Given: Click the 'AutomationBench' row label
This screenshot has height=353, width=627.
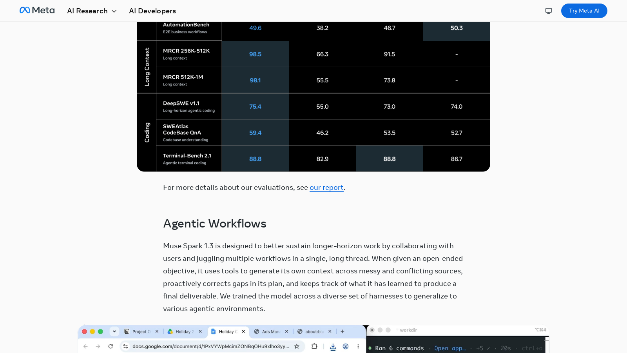Looking at the screenshot, I should pyautogui.click(x=186, y=25).
